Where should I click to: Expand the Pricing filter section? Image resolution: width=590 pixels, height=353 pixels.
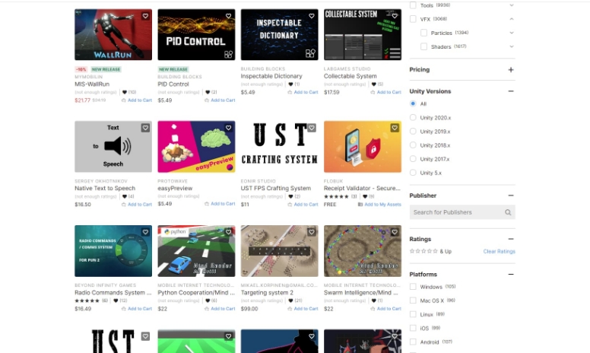(511, 70)
